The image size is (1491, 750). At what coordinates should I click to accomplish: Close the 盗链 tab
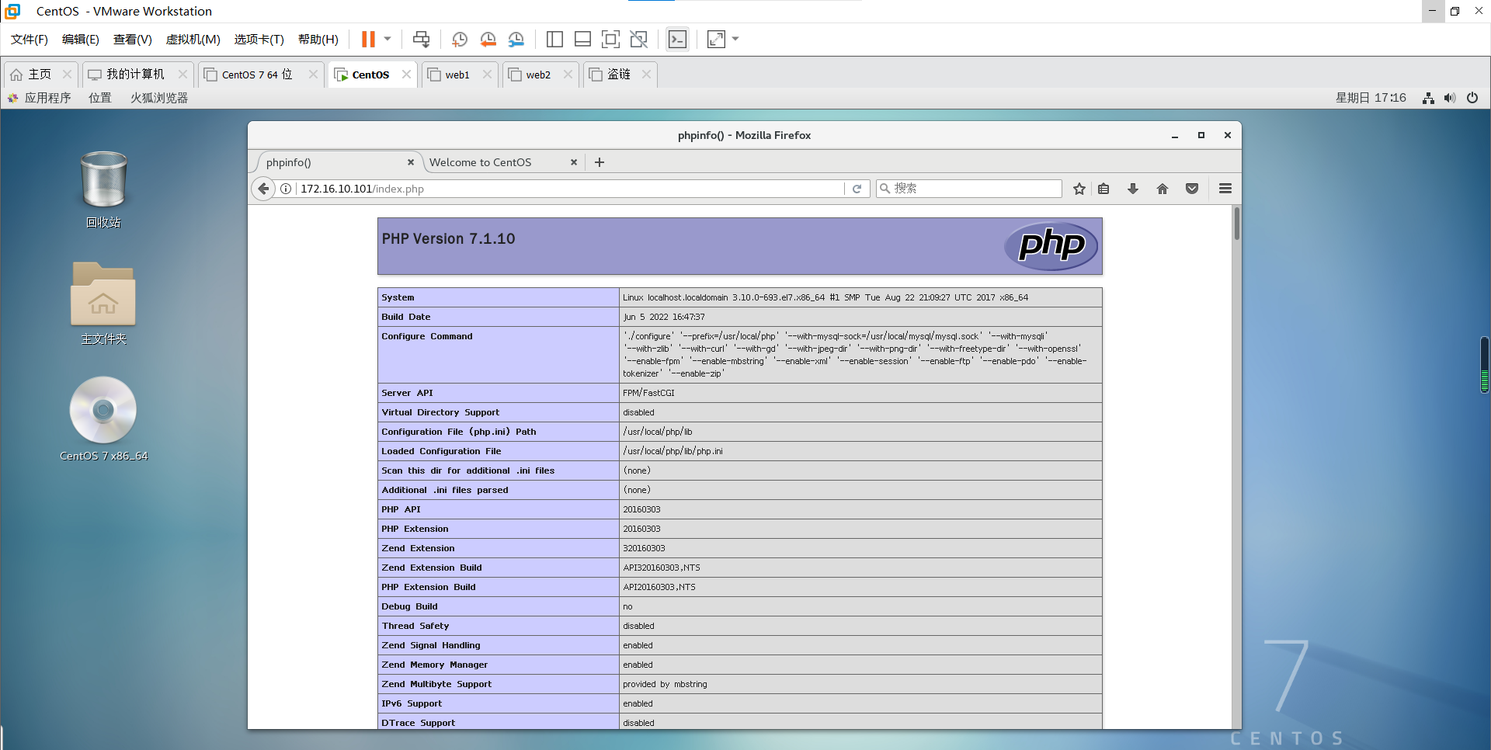tap(646, 75)
